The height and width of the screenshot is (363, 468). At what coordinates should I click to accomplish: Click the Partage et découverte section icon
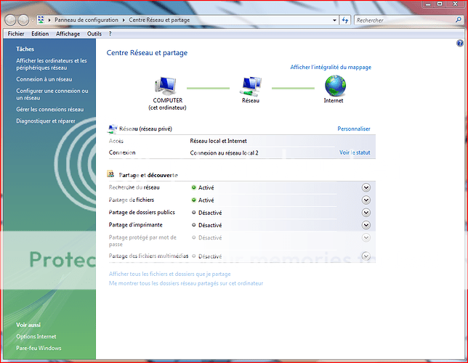[x=111, y=175]
